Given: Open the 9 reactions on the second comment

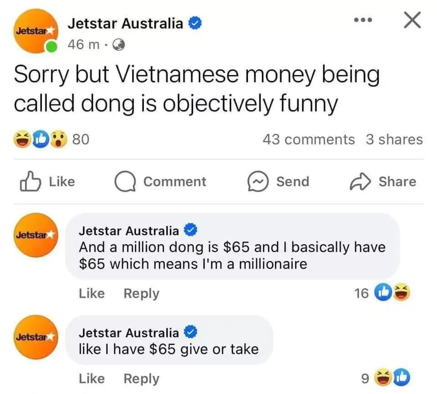Looking at the screenshot, I should pos(386,378).
